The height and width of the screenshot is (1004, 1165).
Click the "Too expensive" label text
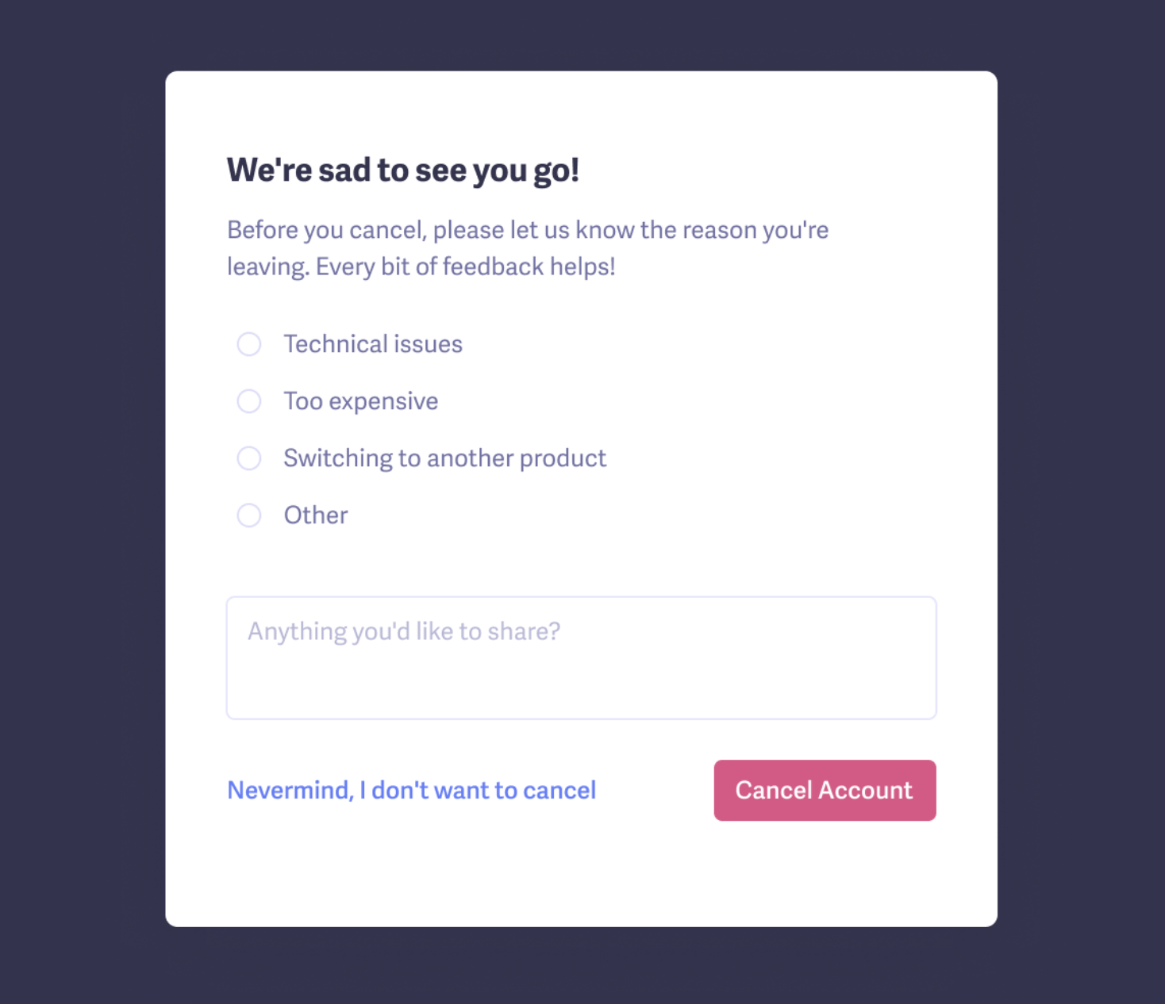pyautogui.click(x=360, y=401)
